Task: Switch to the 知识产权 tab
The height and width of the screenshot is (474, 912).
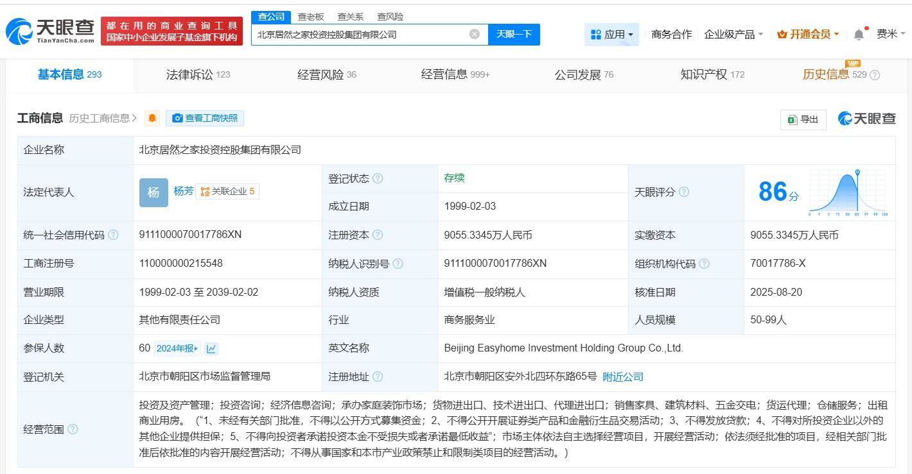Action: tap(712, 75)
